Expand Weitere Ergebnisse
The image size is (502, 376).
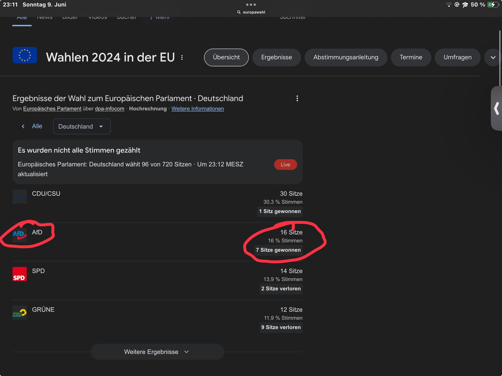[x=157, y=352]
